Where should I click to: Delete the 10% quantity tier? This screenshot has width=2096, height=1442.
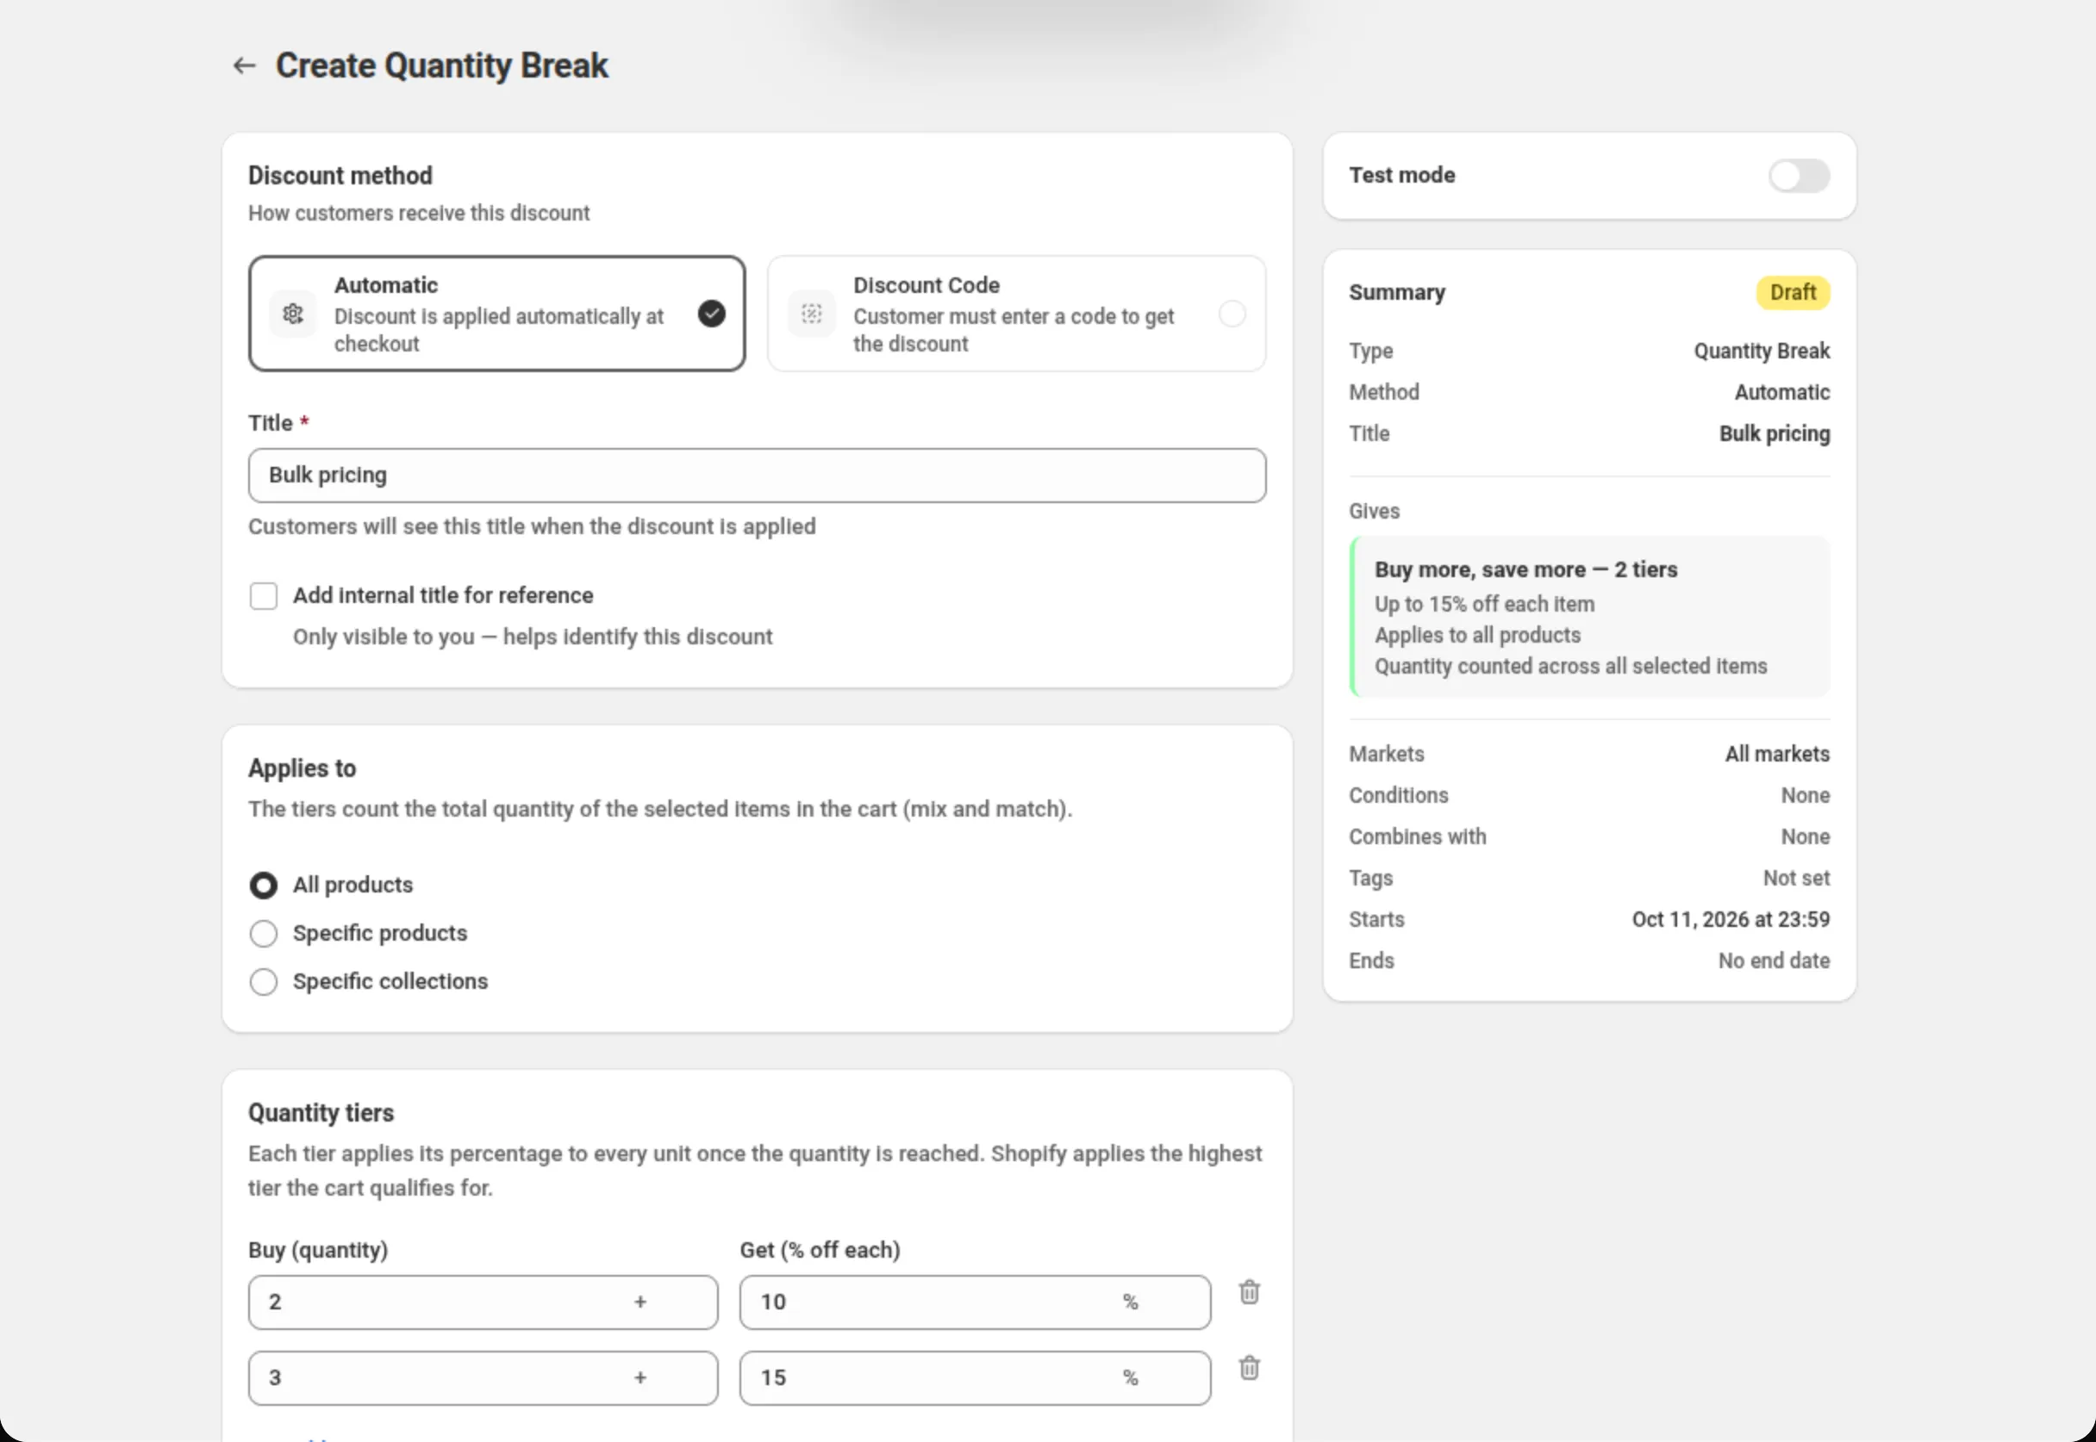(1249, 1292)
